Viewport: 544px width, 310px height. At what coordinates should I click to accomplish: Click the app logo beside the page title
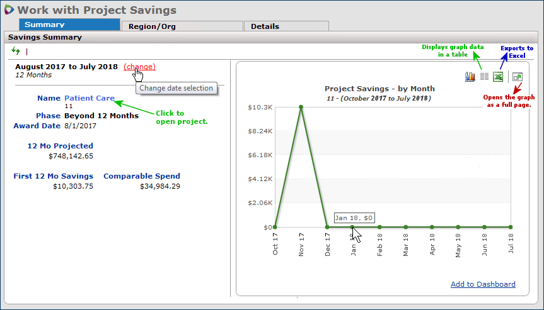[8, 10]
